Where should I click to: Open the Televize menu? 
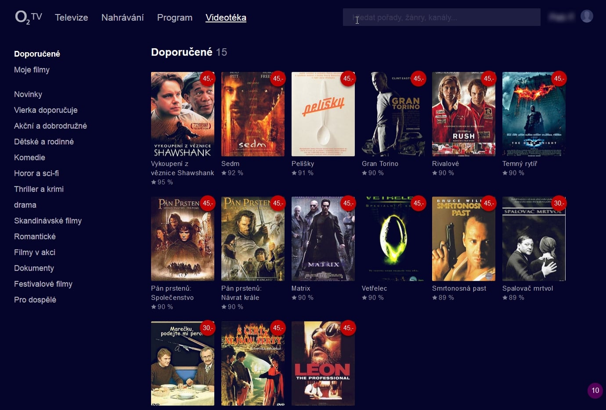pos(72,18)
